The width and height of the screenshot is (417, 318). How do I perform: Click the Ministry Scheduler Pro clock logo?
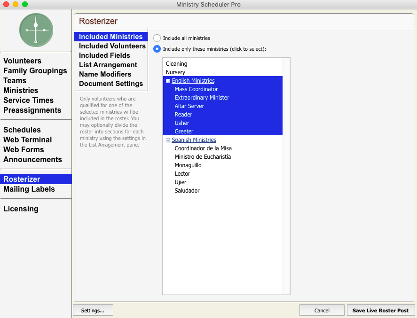pos(36,30)
